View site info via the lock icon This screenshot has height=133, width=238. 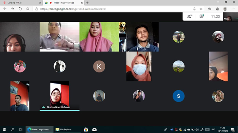click(37, 9)
